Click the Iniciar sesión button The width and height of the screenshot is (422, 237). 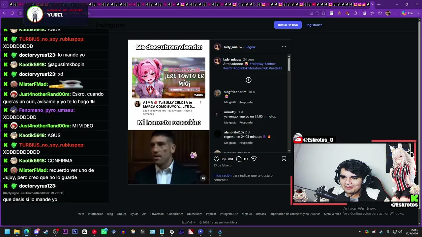pos(288,25)
